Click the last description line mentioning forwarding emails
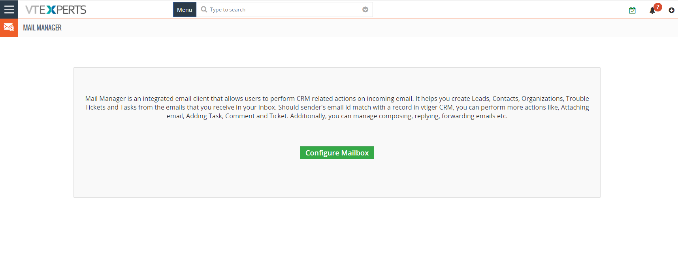678x267 pixels. (x=337, y=116)
